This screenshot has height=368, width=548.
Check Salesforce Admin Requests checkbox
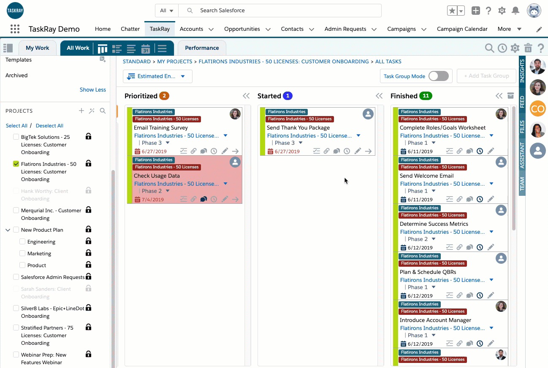(16, 277)
